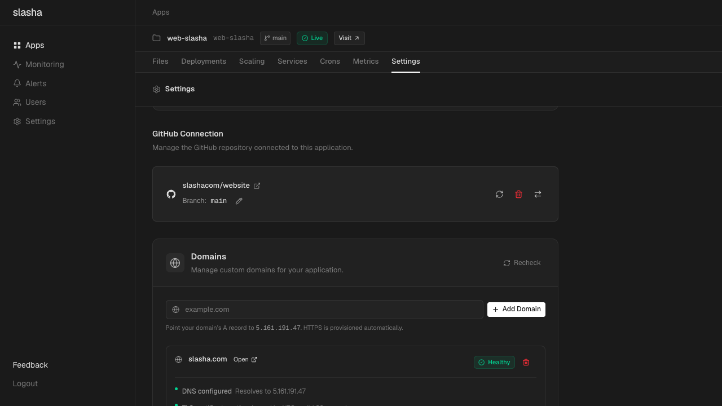Viewport: 722px width, 406px height.
Task: Click the swap arrows icon in the repository card
Action: [538, 194]
